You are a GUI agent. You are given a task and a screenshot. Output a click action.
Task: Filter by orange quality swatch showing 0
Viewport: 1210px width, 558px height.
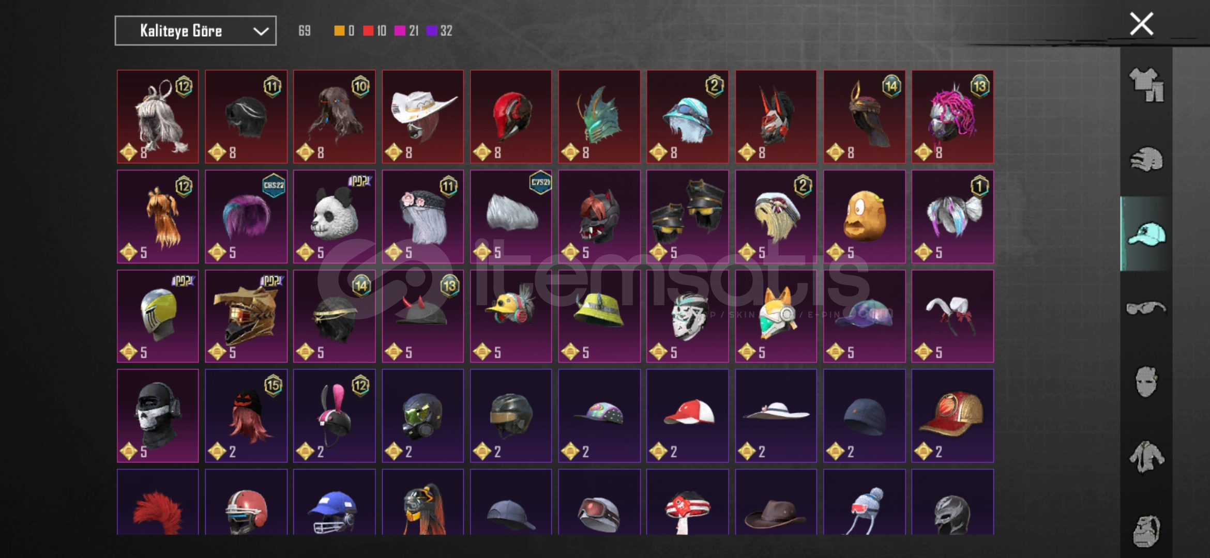(344, 31)
